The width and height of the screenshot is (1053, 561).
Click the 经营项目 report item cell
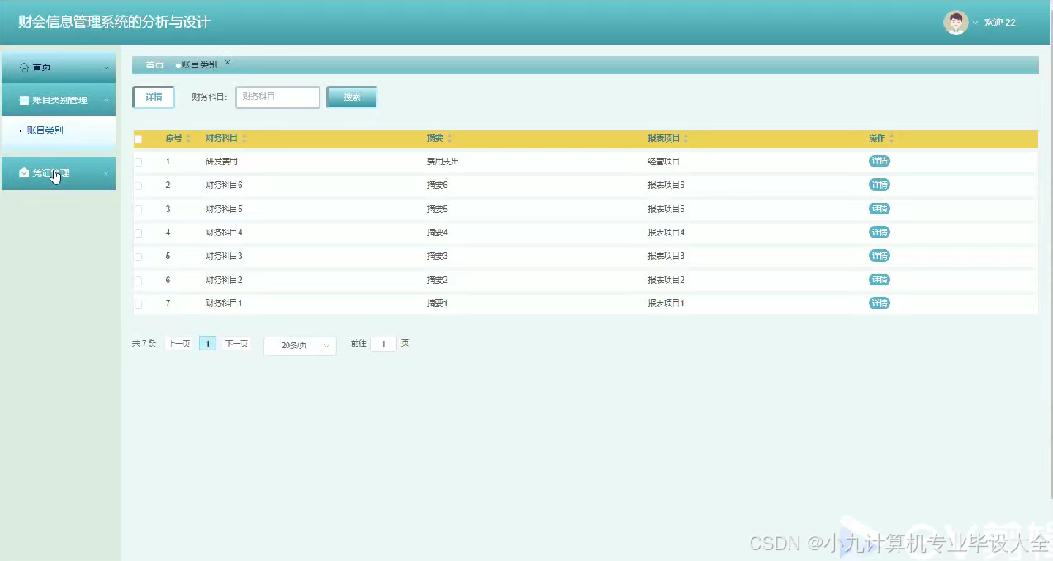coord(664,162)
